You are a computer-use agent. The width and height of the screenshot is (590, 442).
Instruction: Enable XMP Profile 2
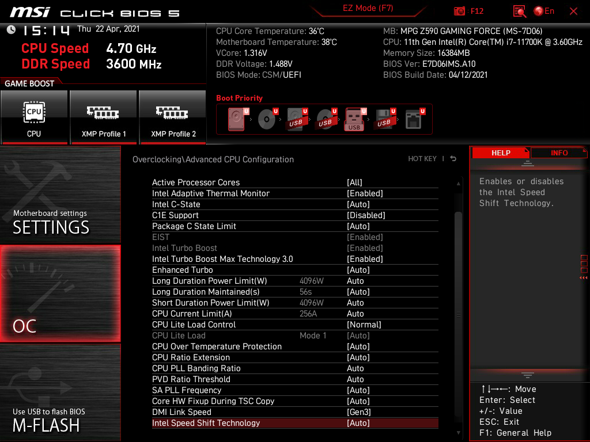173,117
